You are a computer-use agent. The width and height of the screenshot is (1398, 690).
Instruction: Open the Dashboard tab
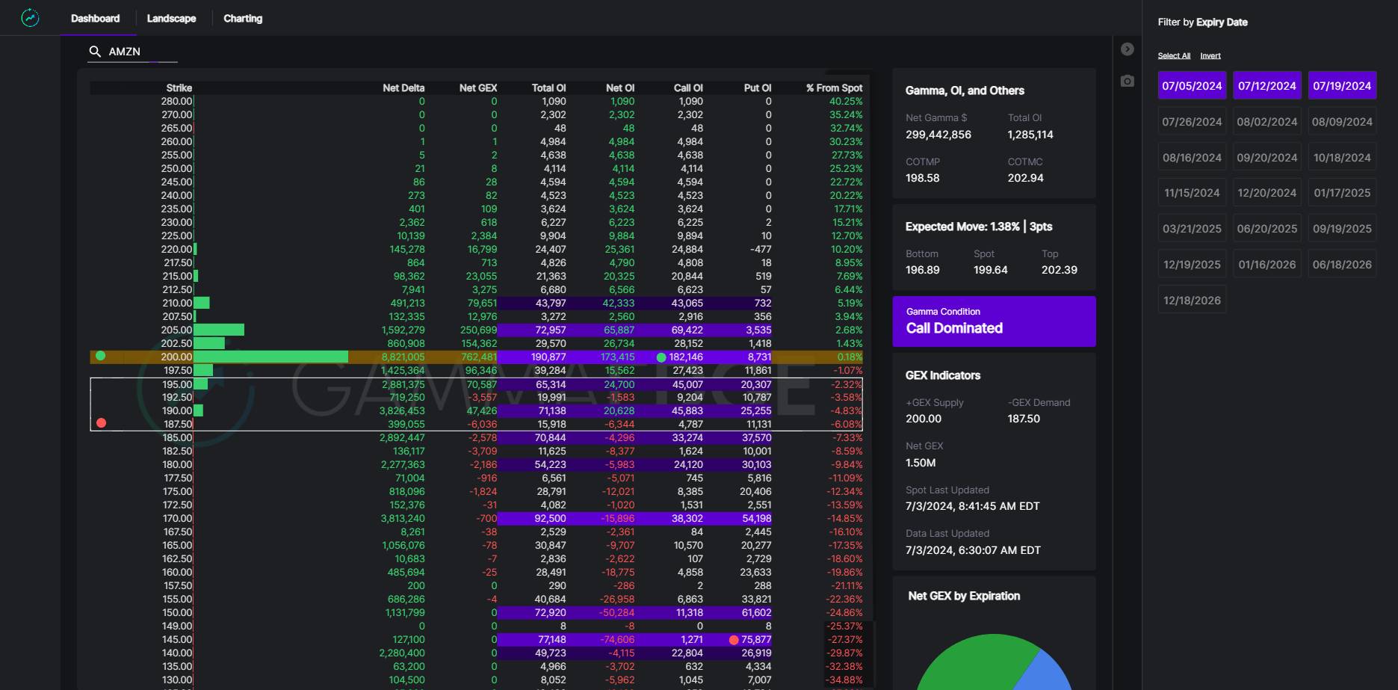point(95,18)
